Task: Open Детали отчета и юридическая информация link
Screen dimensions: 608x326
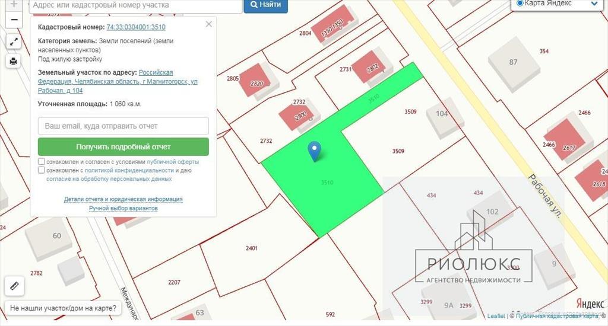Action: point(123,199)
